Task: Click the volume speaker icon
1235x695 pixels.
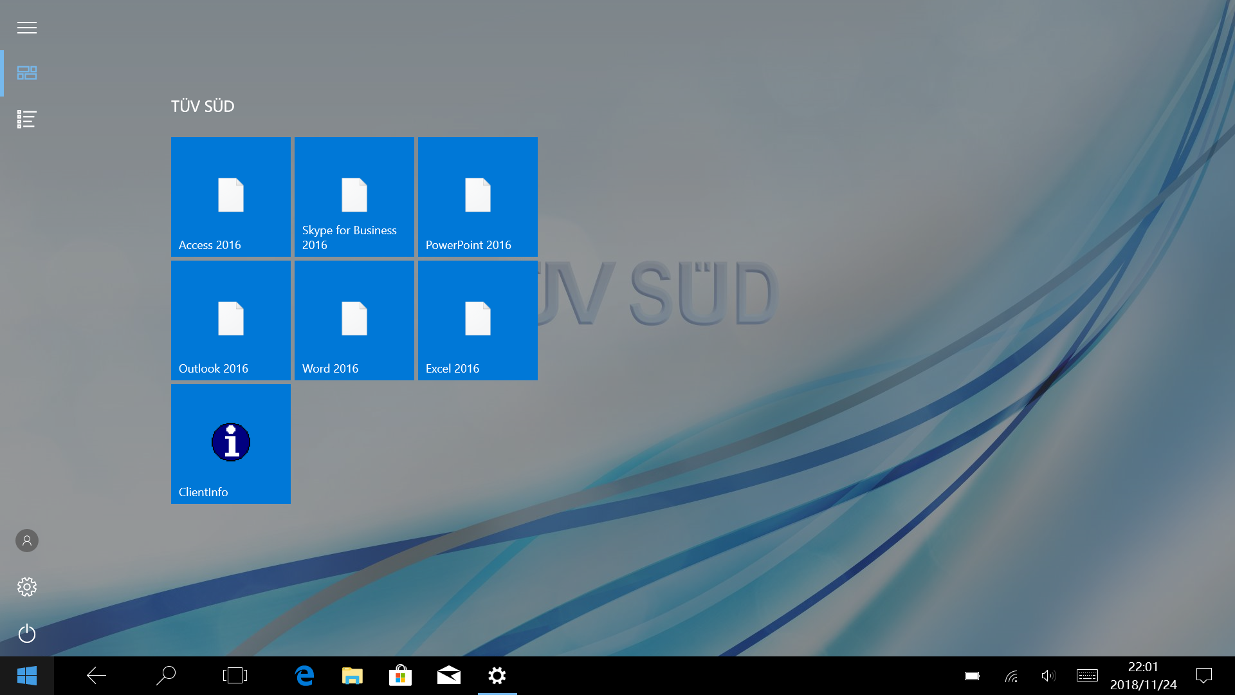Action: (x=1048, y=676)
